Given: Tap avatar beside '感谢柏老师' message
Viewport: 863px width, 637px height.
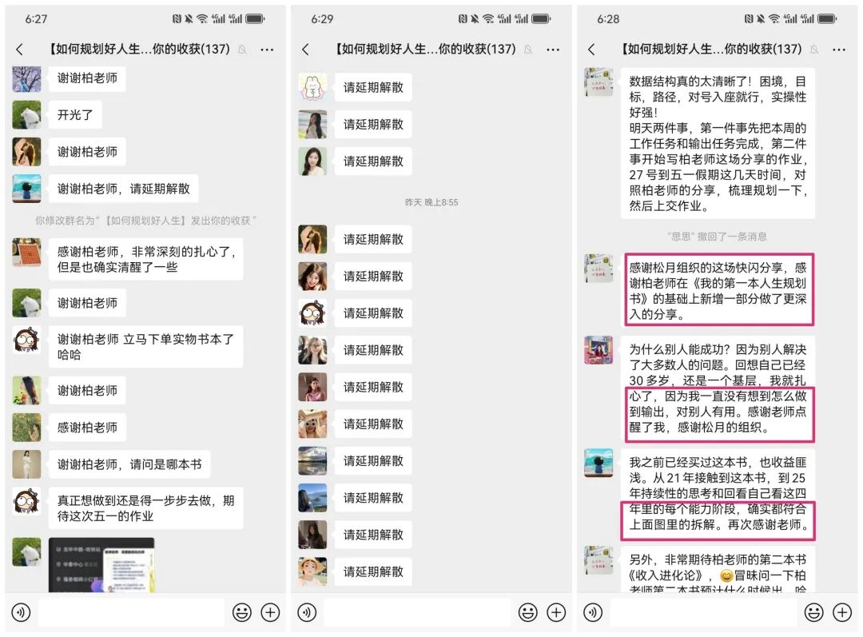Looking at the screenshot, I should pyautogui.click(x=26, y=428).
